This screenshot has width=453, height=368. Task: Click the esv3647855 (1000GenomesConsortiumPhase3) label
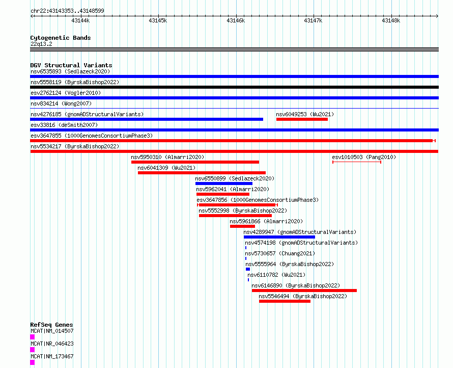(x=92, y=136)
